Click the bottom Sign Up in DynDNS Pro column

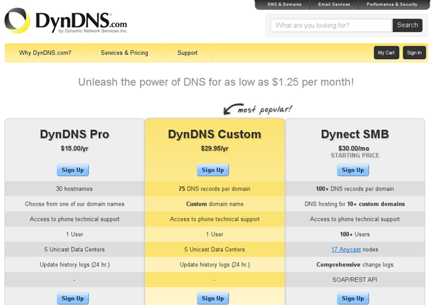(72, 298)
